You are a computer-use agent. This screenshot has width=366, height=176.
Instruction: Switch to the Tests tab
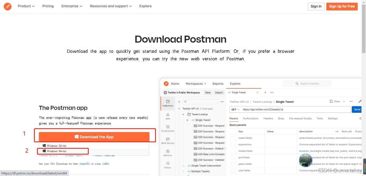[320, 118]
